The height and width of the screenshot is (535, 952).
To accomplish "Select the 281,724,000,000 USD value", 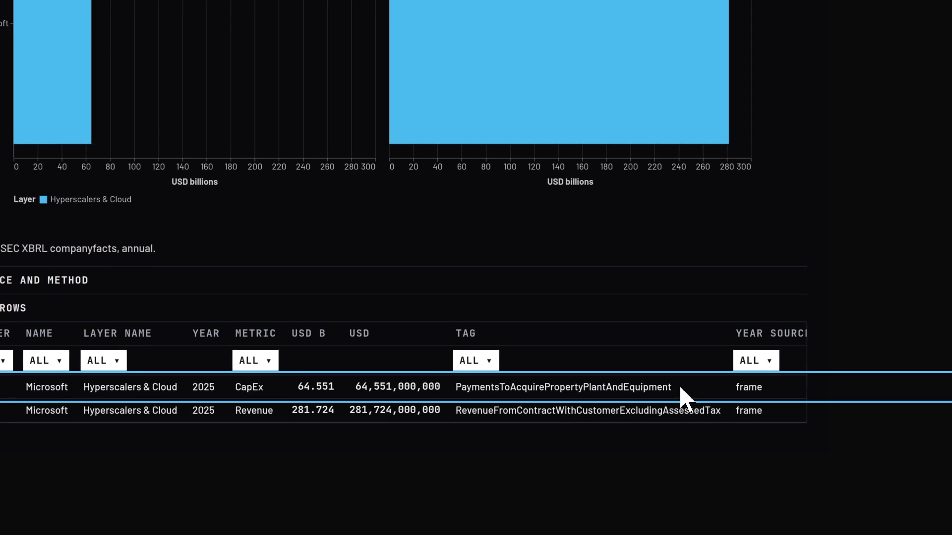I will coord(395,410).
